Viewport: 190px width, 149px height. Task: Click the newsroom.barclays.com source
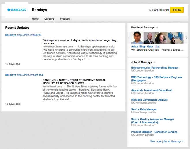(58, 47)
